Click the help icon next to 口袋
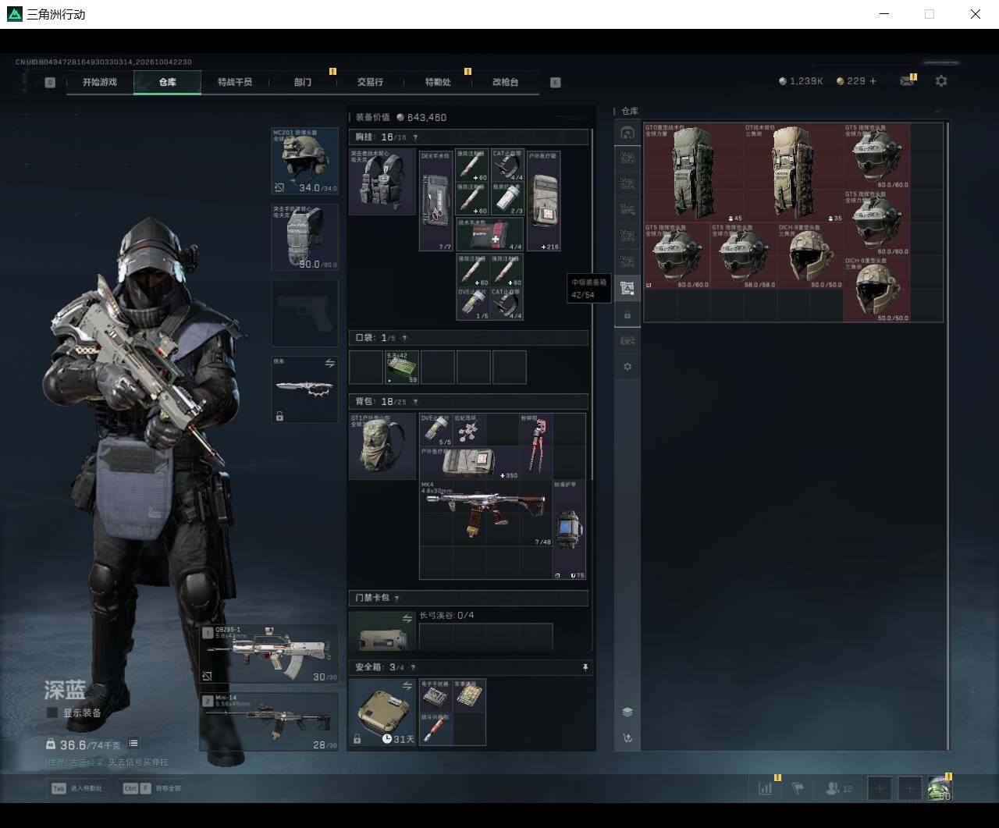 coord(404,338)
